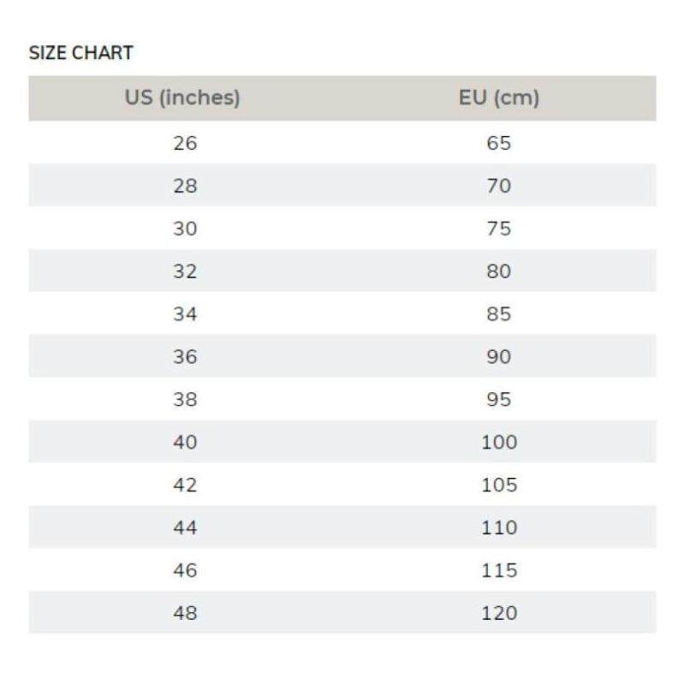685x685 pixels.
Task: Pick US size 44 in the chart
Action: (185, 528)
